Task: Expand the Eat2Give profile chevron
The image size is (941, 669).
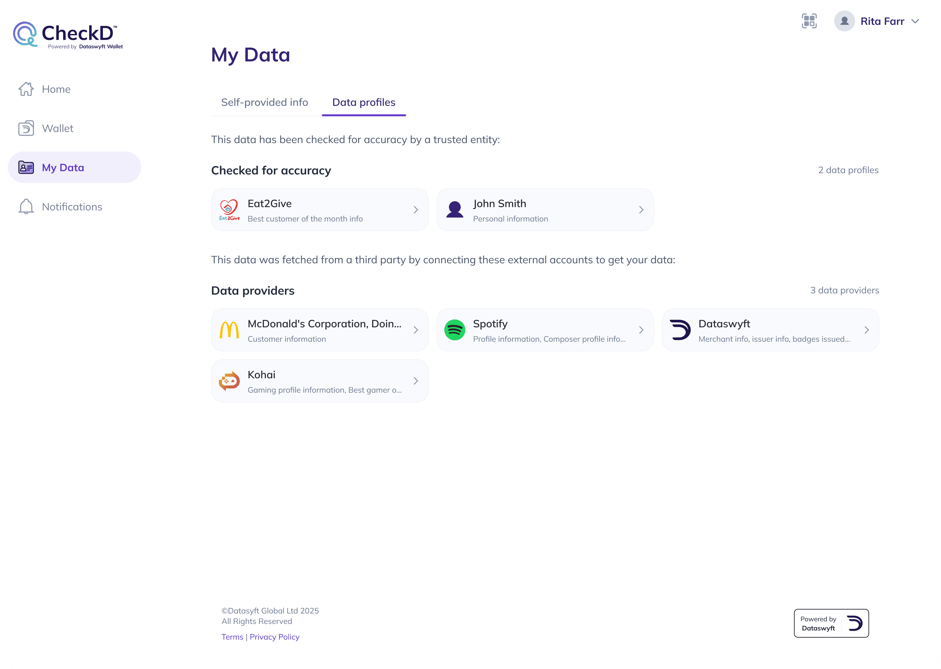Action: pyautogui.click(x=416, y=210)
